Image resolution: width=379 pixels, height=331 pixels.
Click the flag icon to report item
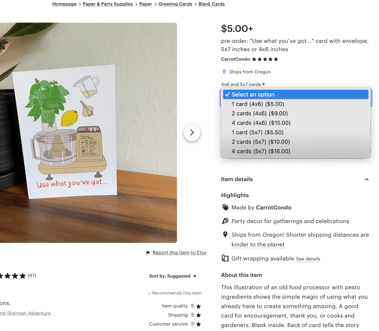tap(148, 253)
